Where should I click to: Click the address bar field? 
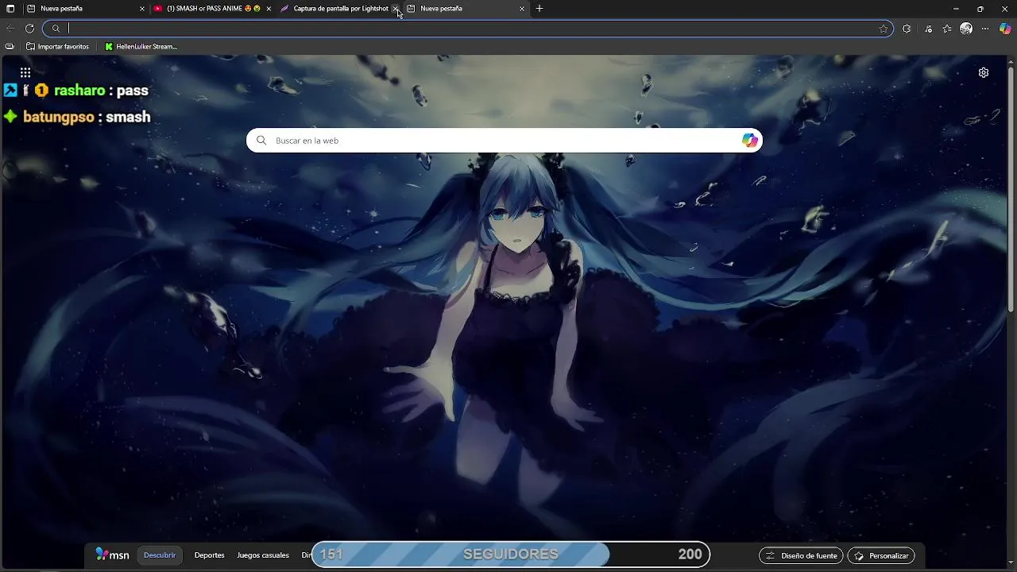469,29
